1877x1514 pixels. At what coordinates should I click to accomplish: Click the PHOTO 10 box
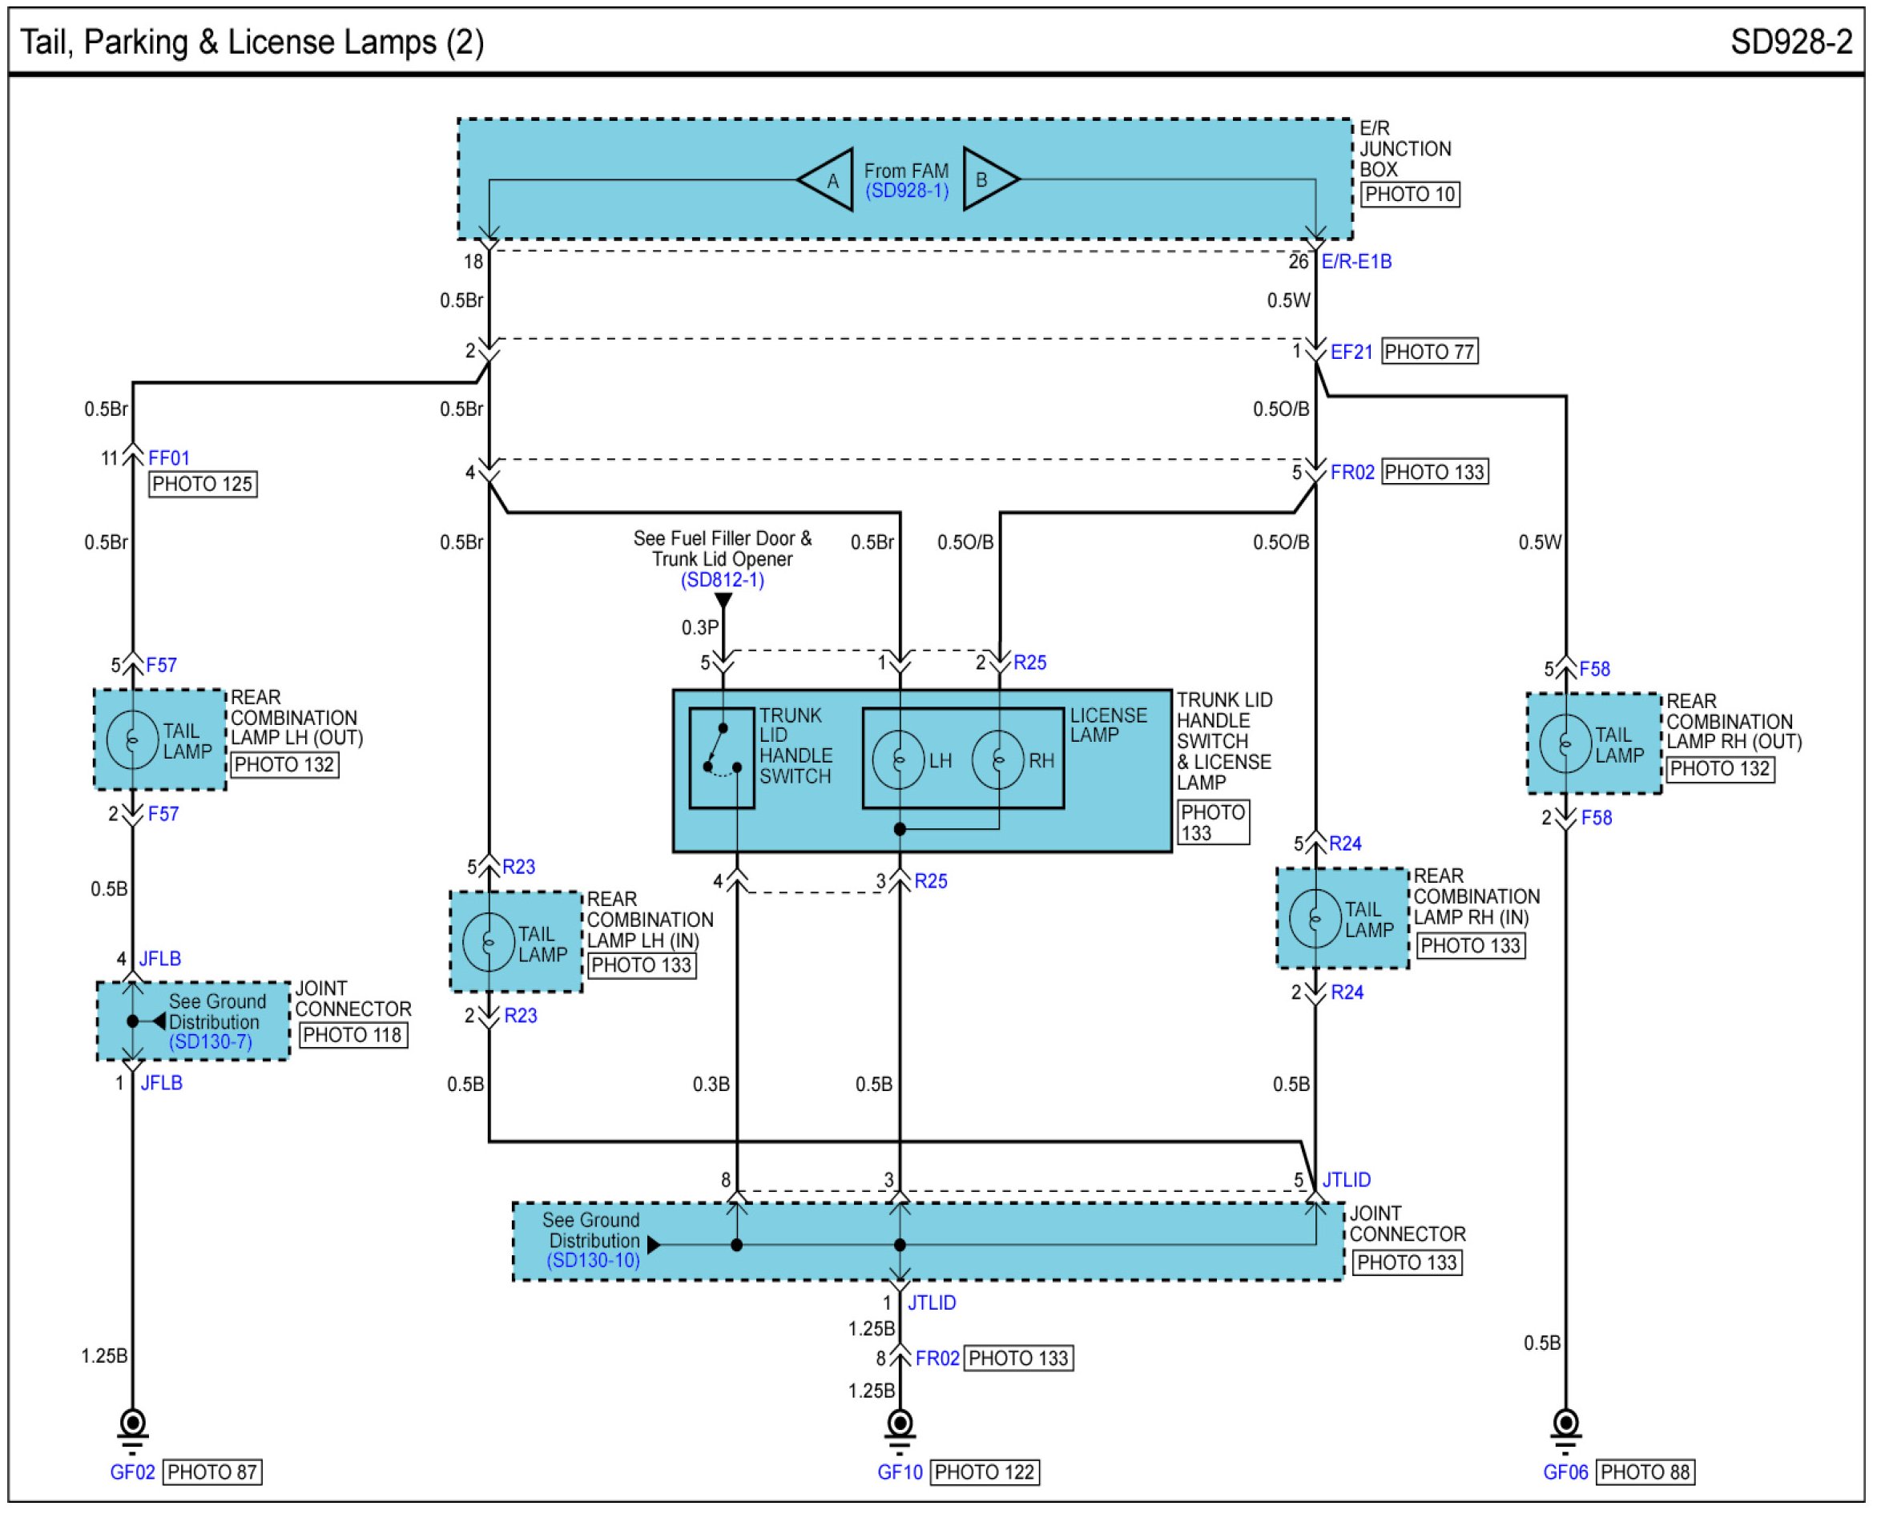[1411, 195]
